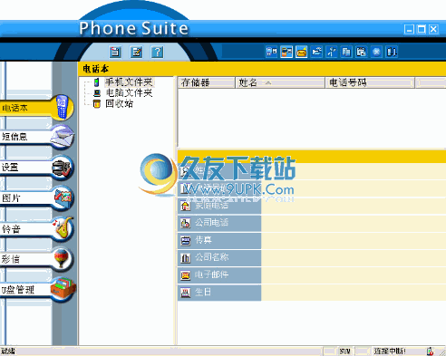The width and height of the screenshot is (446, 356).
Task: Click the empty contact list area
Action: tap(311, 118)
